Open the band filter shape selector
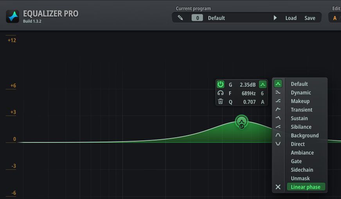Image resolution: width=341 pixels, height=199 pixels. [263, 84]
